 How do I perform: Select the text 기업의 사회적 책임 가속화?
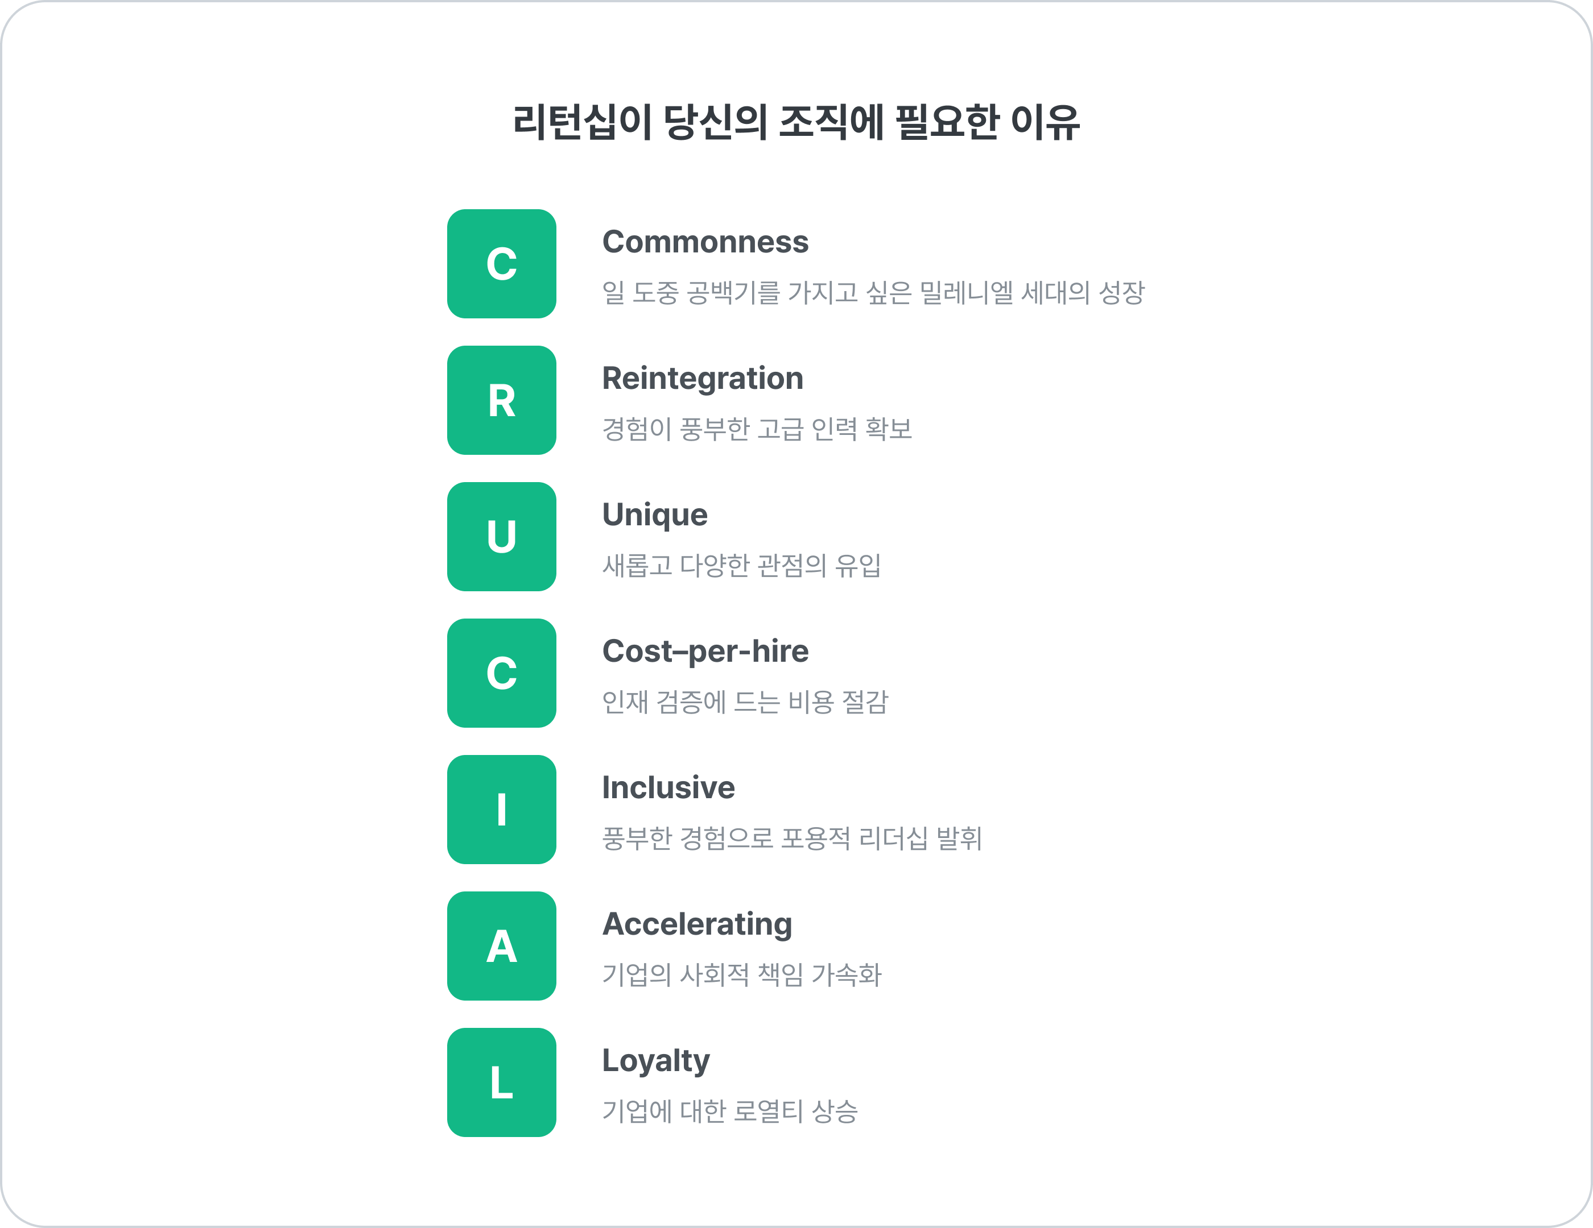(742, 974)
